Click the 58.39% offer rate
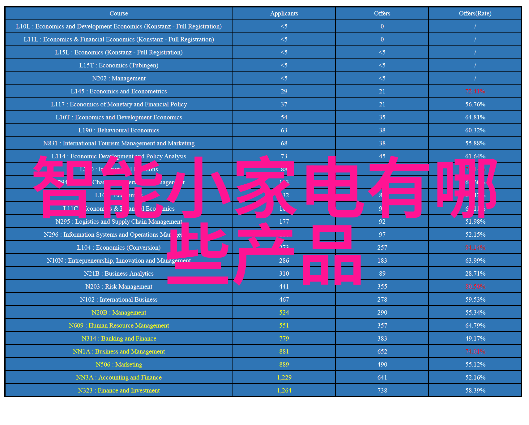The height and width of the screenshot is (425, 529). pyautogui.click(x=475, y=390)
